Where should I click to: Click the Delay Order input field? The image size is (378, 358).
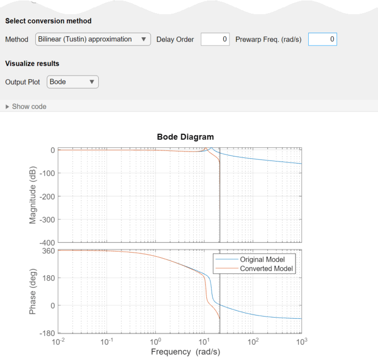pyautogui.click(x=215, y=39)
